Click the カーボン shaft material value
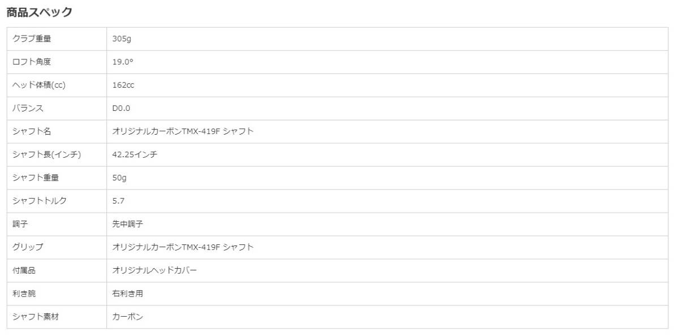The width and height of the screenshot is (679, 336). click(128, 317)
